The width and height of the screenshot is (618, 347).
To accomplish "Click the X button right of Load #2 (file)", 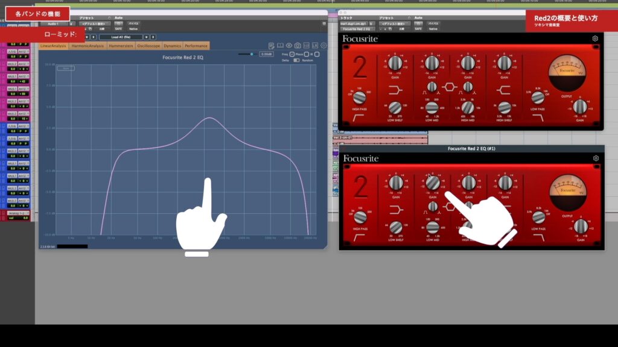I will pyautogui.click(x=153, y=37).
